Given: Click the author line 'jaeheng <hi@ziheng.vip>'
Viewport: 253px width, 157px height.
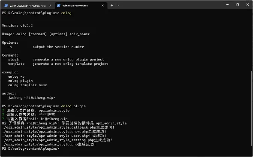Looking at the screenshot, I should 31,98.
